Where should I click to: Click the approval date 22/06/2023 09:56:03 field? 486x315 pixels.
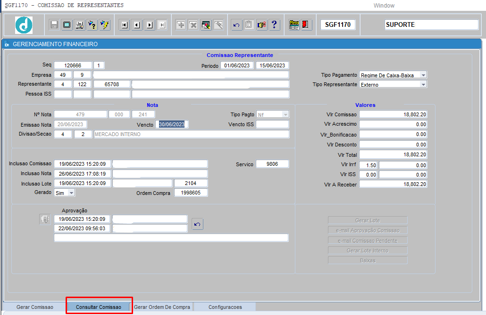tap(82, 228)
